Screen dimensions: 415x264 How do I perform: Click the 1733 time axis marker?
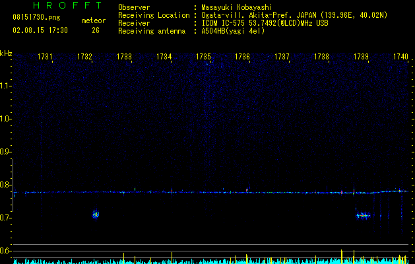click(x=124, y=57)
